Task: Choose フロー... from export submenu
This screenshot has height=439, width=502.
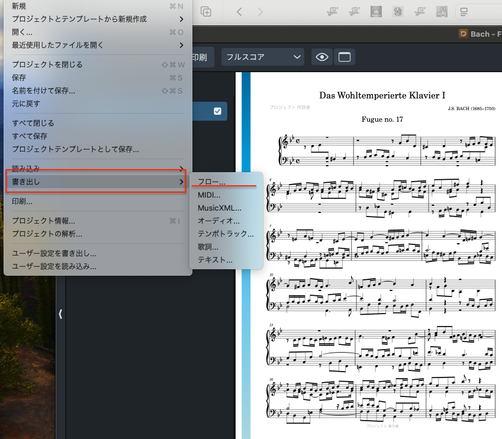Action: (211, 182)
